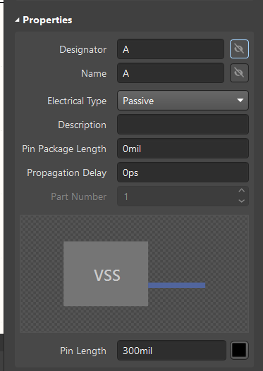
Task: Collapse the Properties section triangle
Action: [x=17, y=20]
